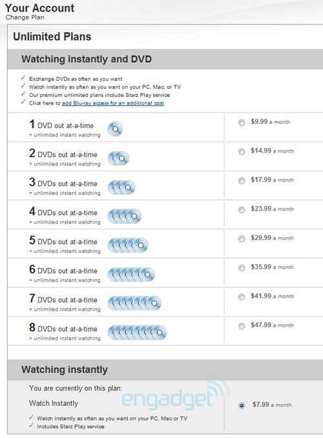Choose the $17.99 a month plan

pyautogui.click(x=242, y=181)
